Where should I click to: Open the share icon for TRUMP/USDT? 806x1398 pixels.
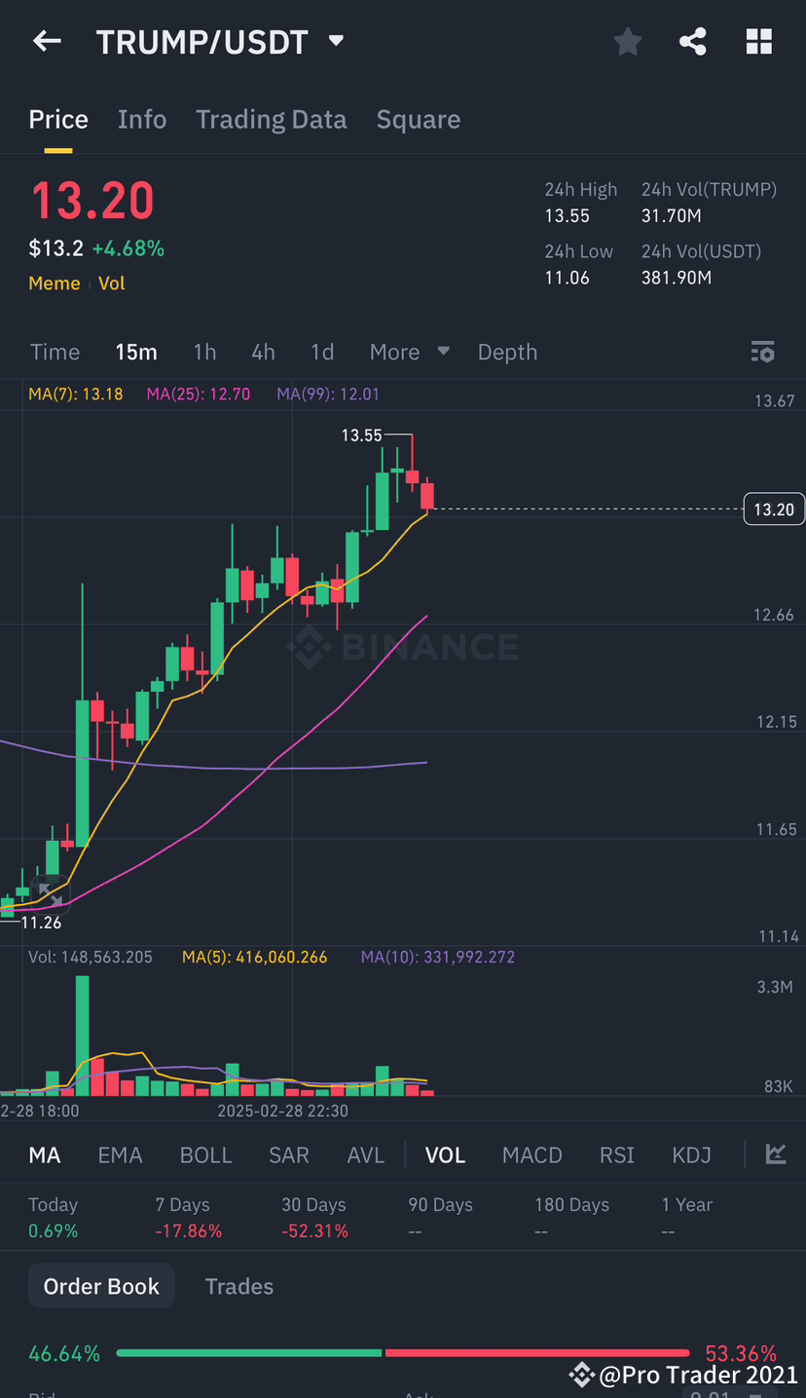pos(693,41)
